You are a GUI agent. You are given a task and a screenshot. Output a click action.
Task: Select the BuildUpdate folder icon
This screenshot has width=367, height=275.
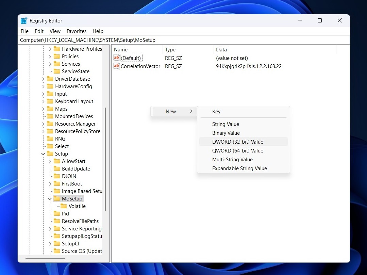tap(56, 168)
